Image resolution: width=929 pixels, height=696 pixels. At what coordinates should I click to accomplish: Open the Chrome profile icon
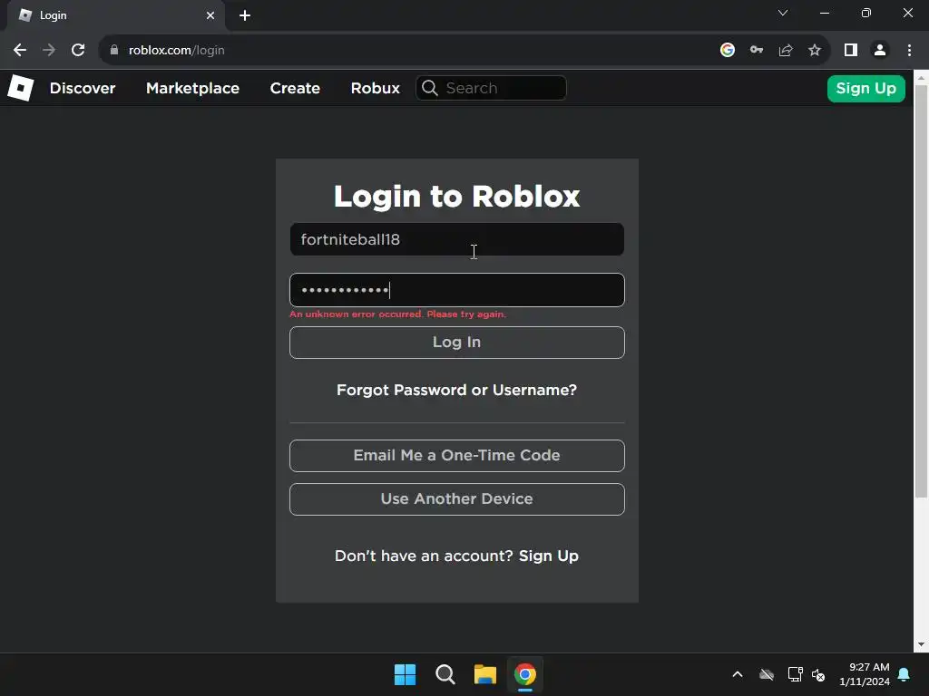coord(880,51)
